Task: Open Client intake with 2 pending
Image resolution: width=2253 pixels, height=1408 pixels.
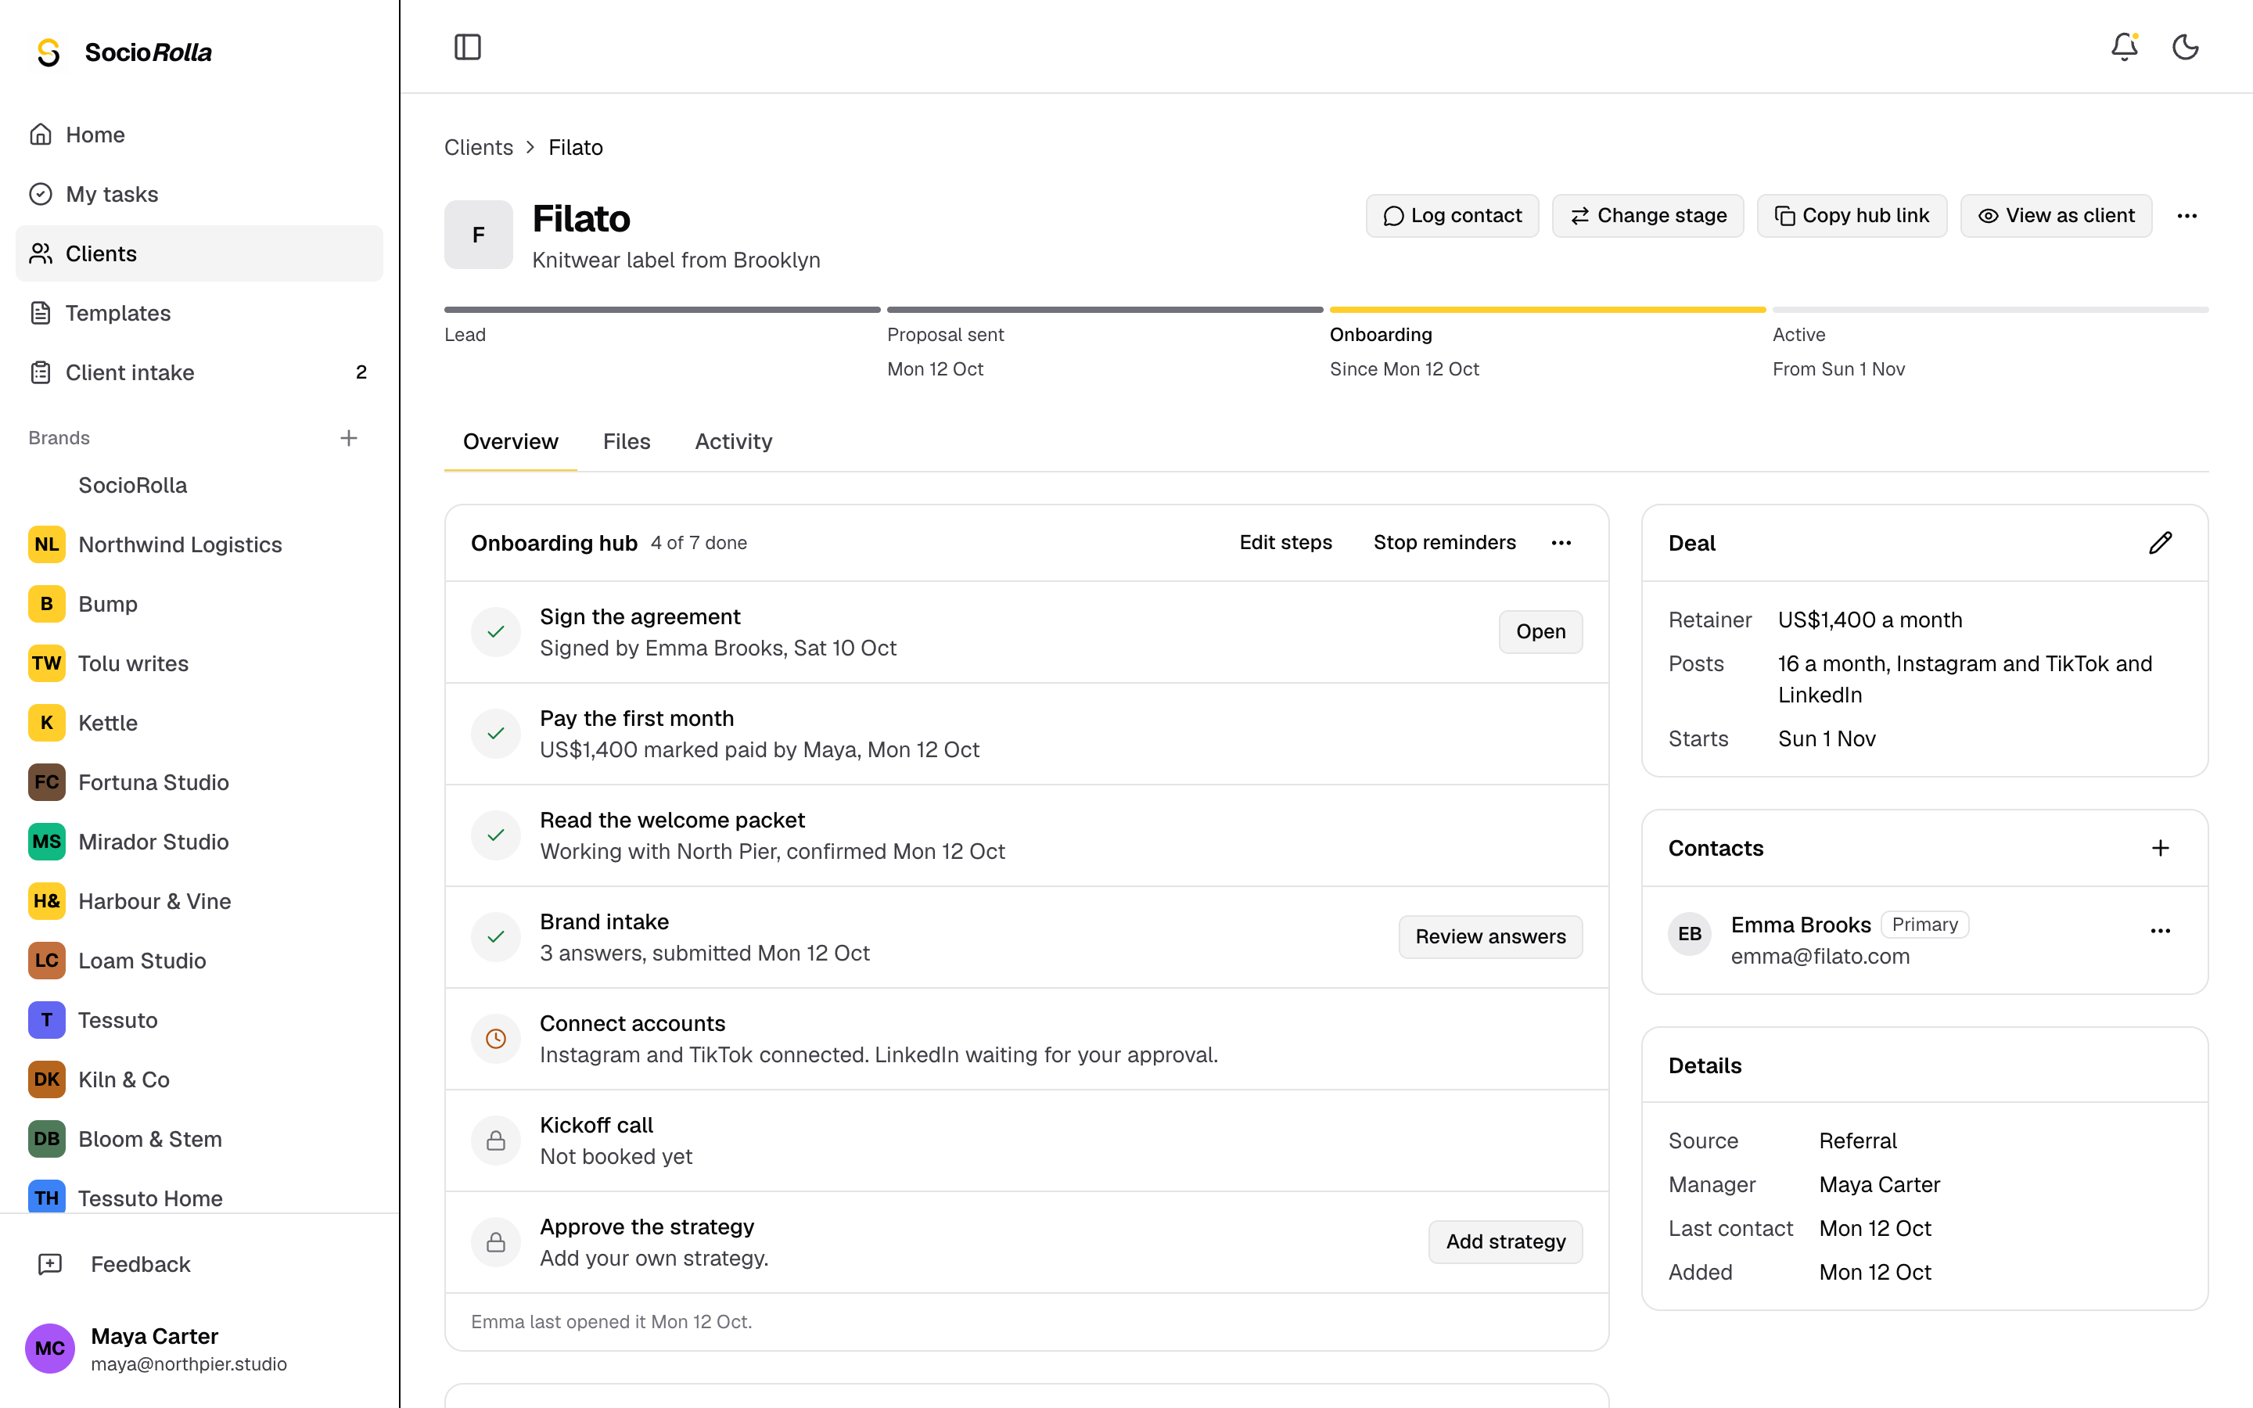Action: pyautogui.click(x=199, y=372)
